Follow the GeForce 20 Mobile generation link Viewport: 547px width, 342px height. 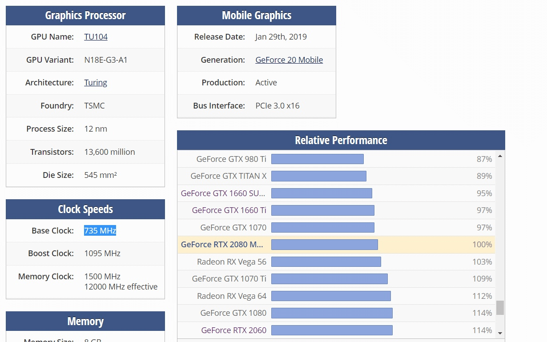click(x=289, y=60)
